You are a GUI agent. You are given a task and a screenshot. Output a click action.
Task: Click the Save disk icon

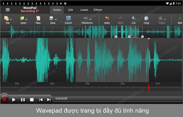(51, 18)
